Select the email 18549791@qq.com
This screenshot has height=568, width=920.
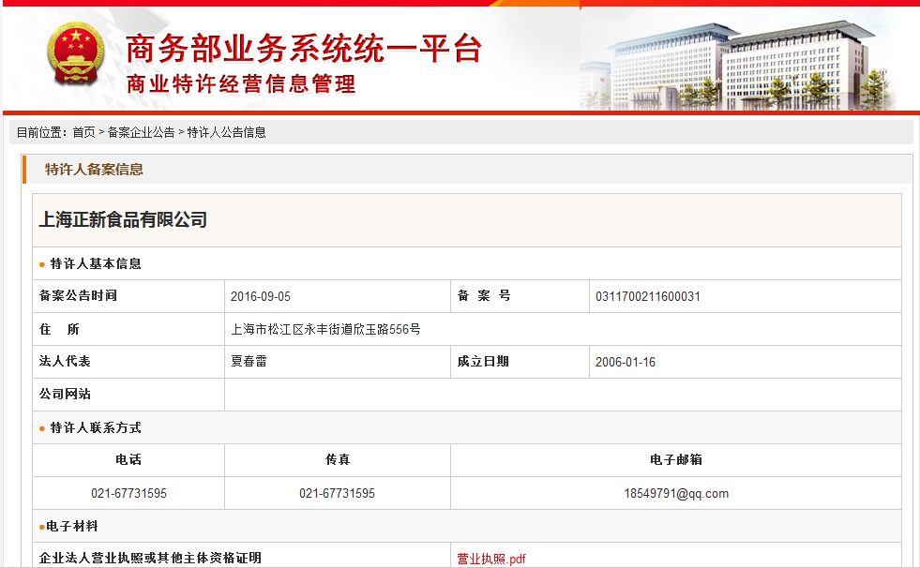676,494
